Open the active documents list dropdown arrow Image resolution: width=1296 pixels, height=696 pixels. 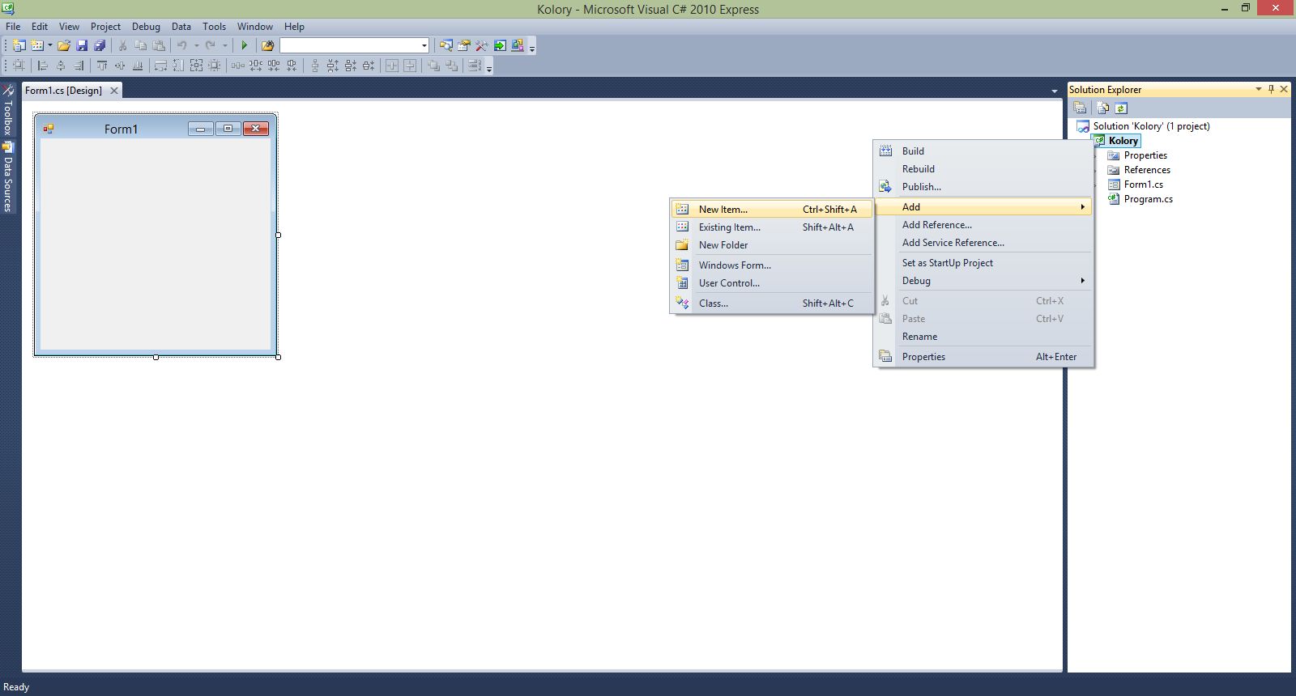1054,91
